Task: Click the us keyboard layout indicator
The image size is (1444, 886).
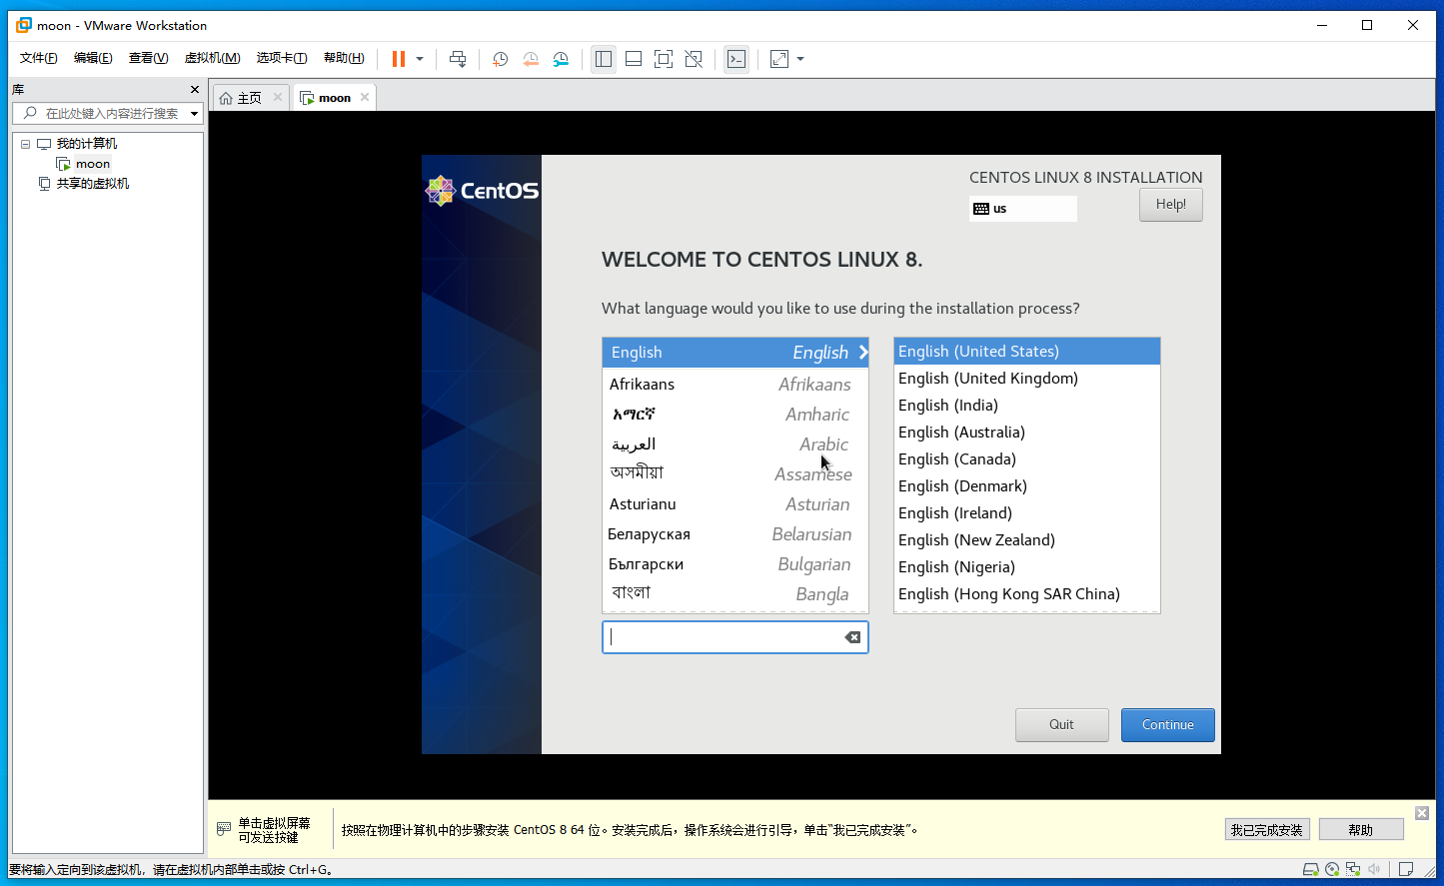Action: click(x=1023, y=209)
